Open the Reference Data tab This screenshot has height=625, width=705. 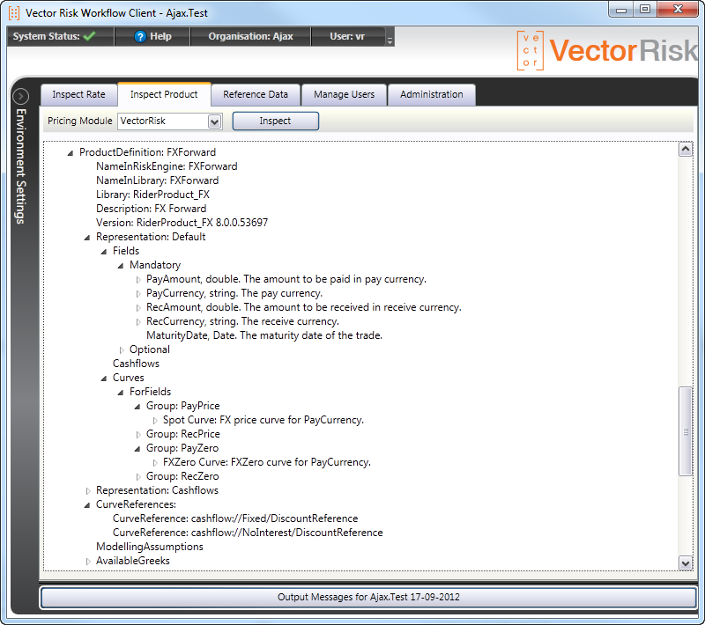[x=256, y=94]
